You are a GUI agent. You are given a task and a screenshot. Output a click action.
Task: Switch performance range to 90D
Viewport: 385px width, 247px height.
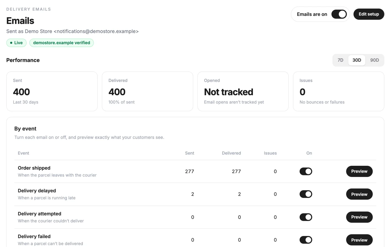pyautogui.click(x=374, y=60)
